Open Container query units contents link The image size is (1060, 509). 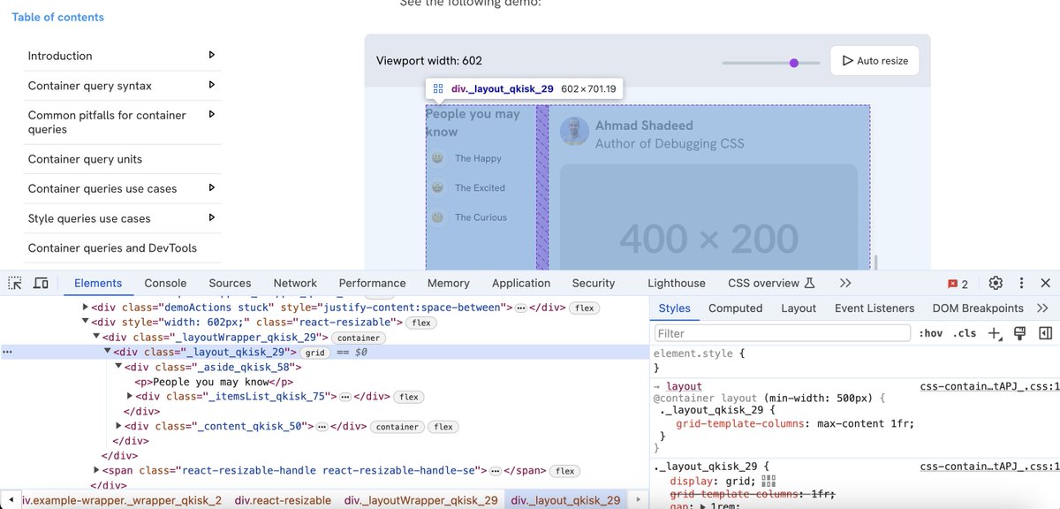coord(85,159)
